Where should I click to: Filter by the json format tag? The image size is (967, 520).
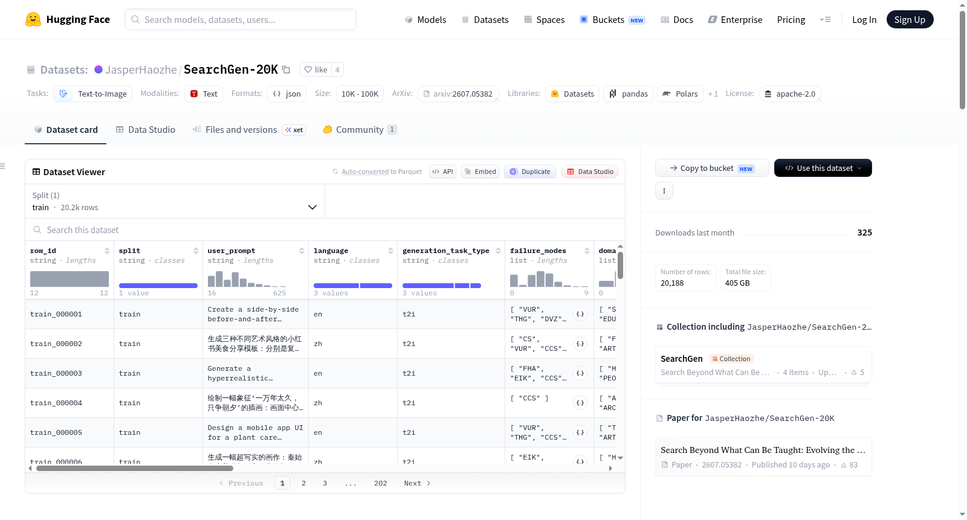286,94
